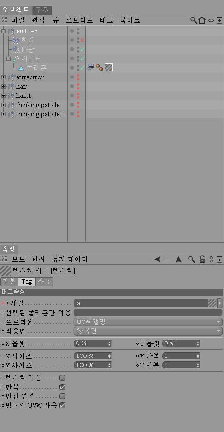Expand the attracttor object tree node
This screenshot has height=432, width=224.
4,77
